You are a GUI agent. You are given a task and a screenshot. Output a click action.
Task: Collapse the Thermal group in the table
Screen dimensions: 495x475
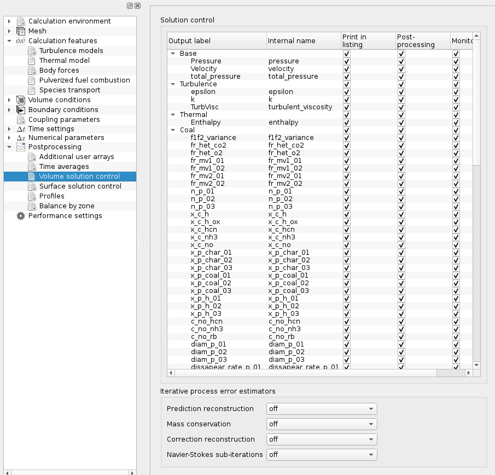tap(173, 115)
